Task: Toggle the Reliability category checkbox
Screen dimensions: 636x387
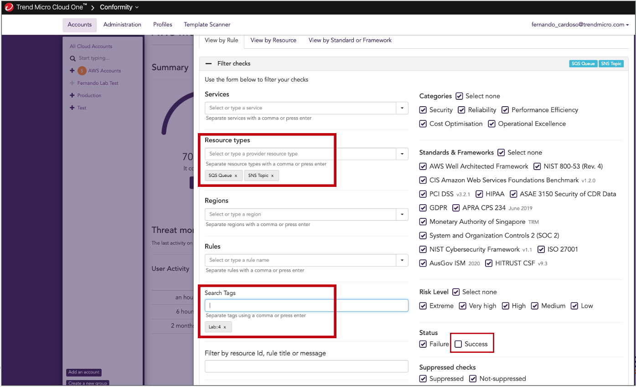Action: tap(461, 110)
